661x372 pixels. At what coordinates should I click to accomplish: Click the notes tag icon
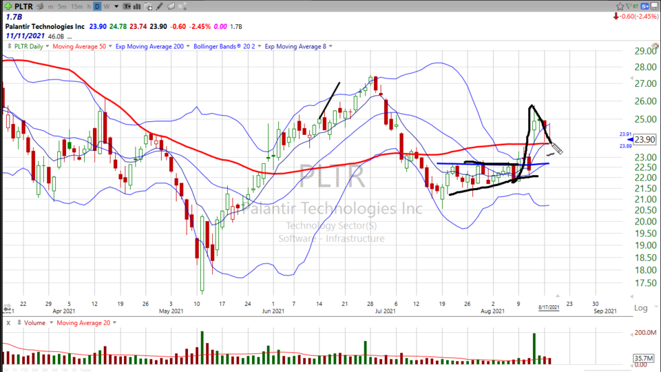coord(171,6)
